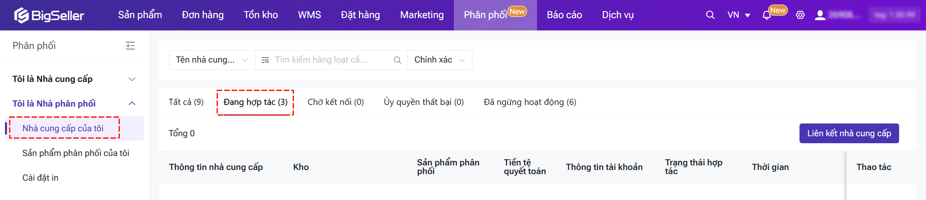Click Liên kết nhà cung cấp button
This screenshot has width=926, height=200.
point(849,133)
